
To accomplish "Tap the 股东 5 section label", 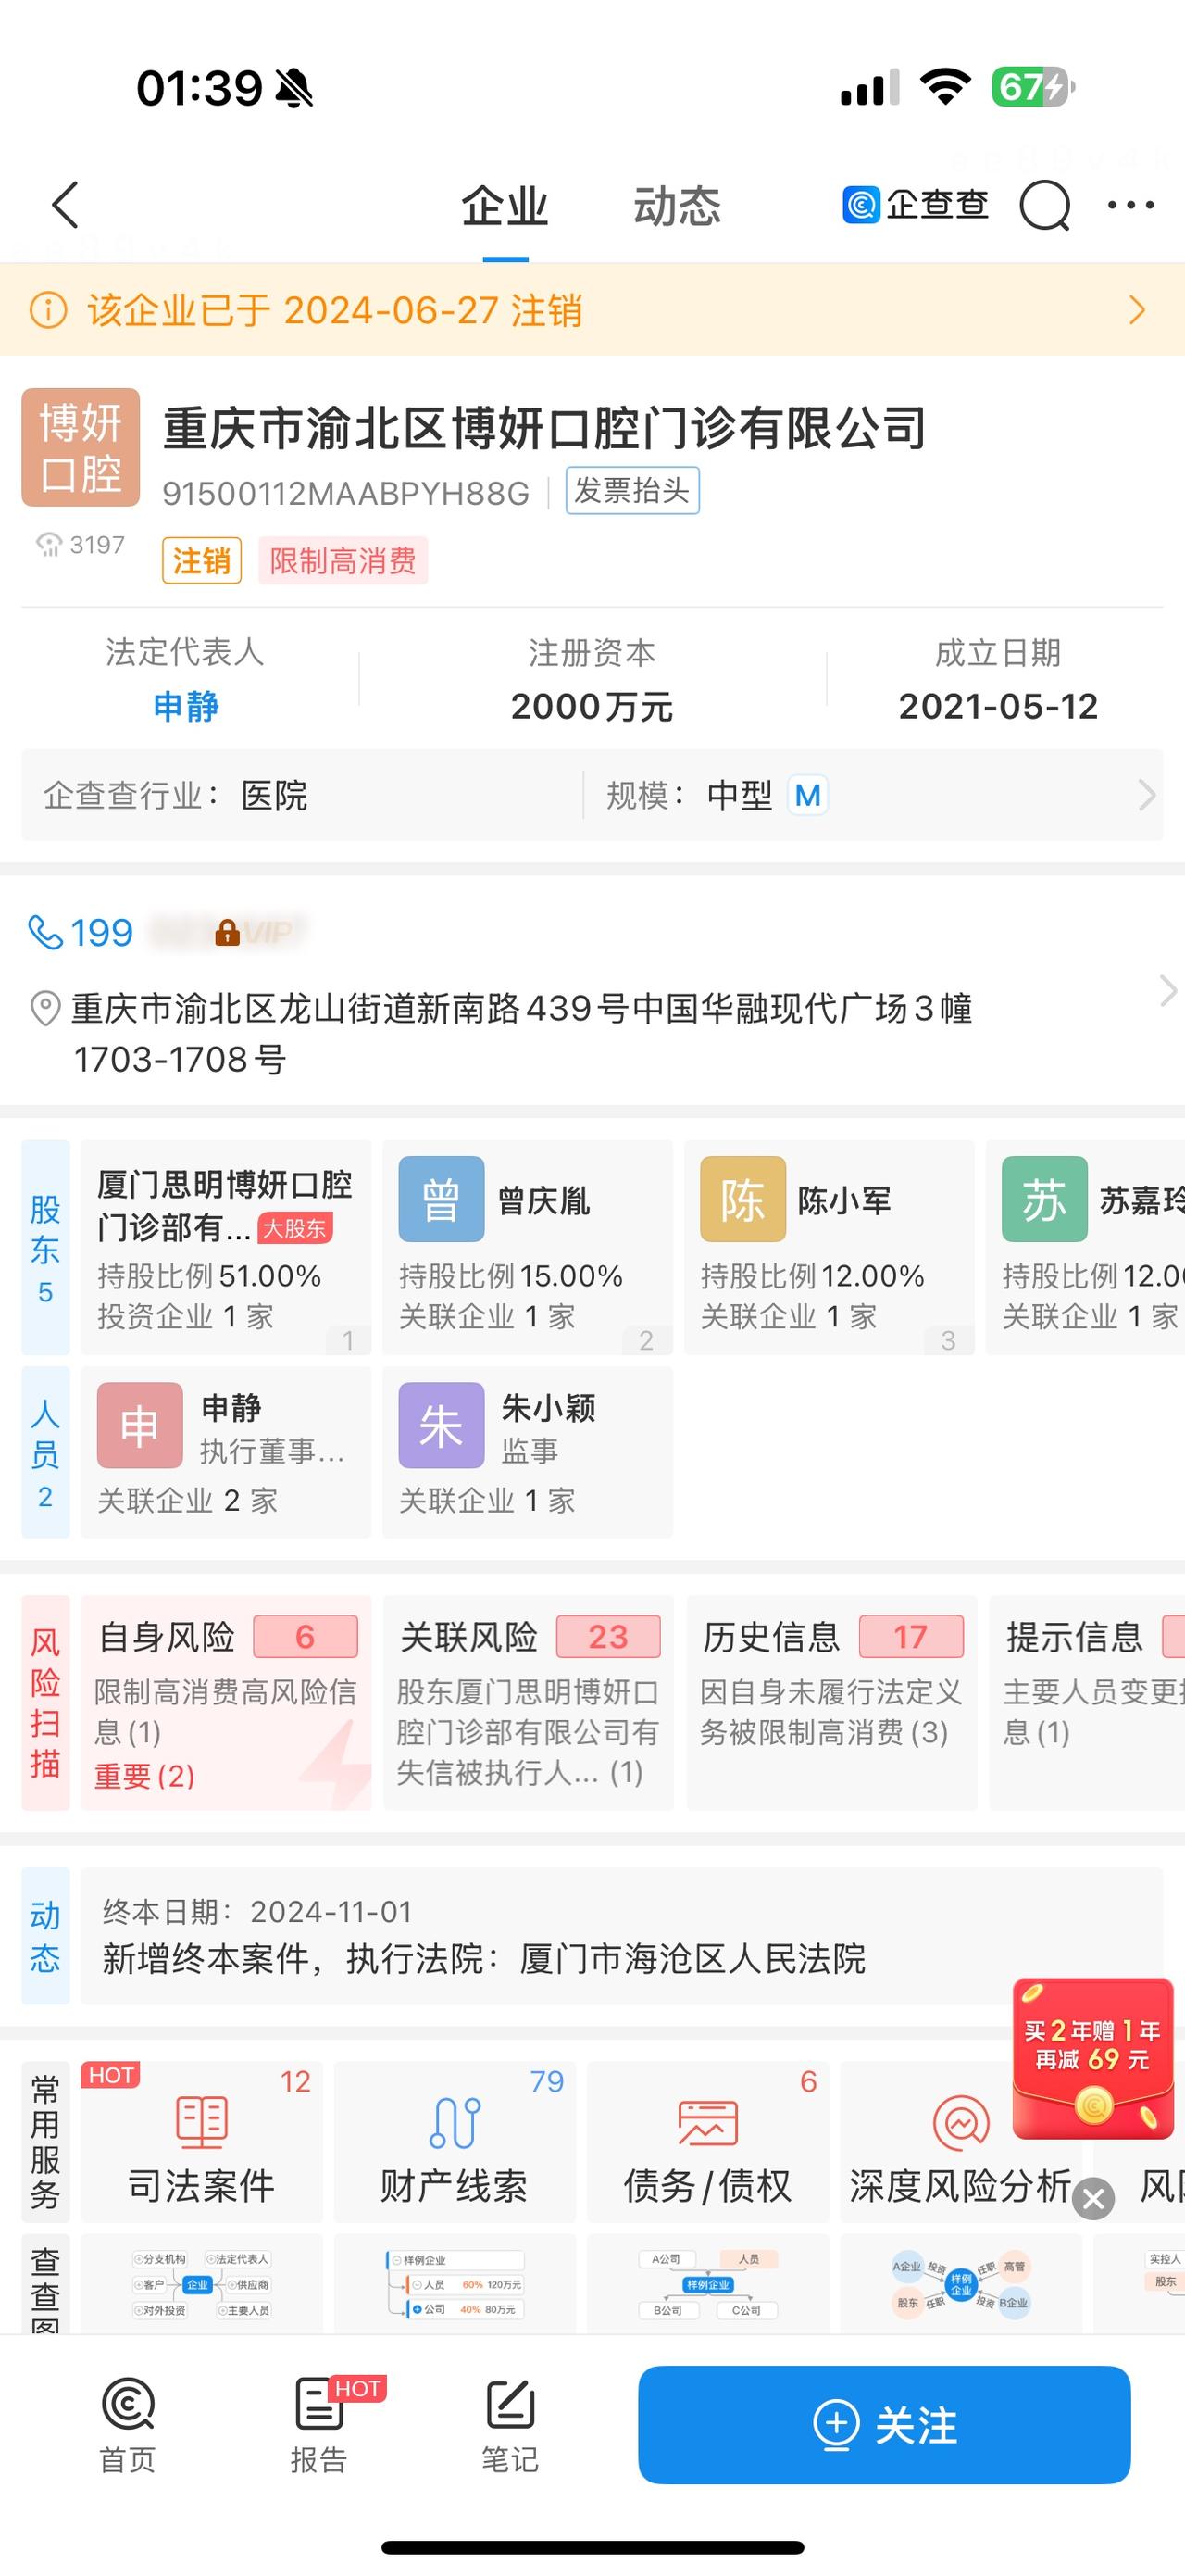I will coord(46,1247).
